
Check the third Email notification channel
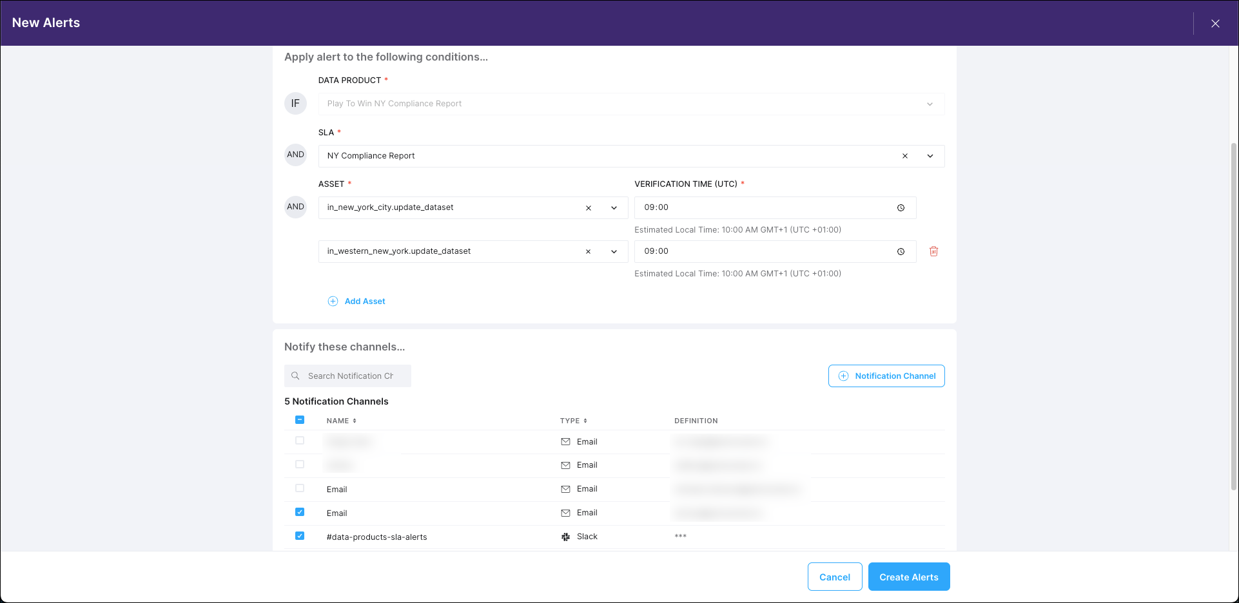pos(299,488)
